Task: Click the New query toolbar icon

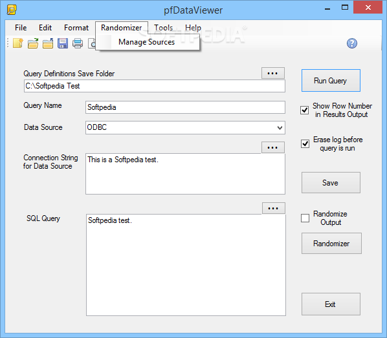Action: click(17, 43)
